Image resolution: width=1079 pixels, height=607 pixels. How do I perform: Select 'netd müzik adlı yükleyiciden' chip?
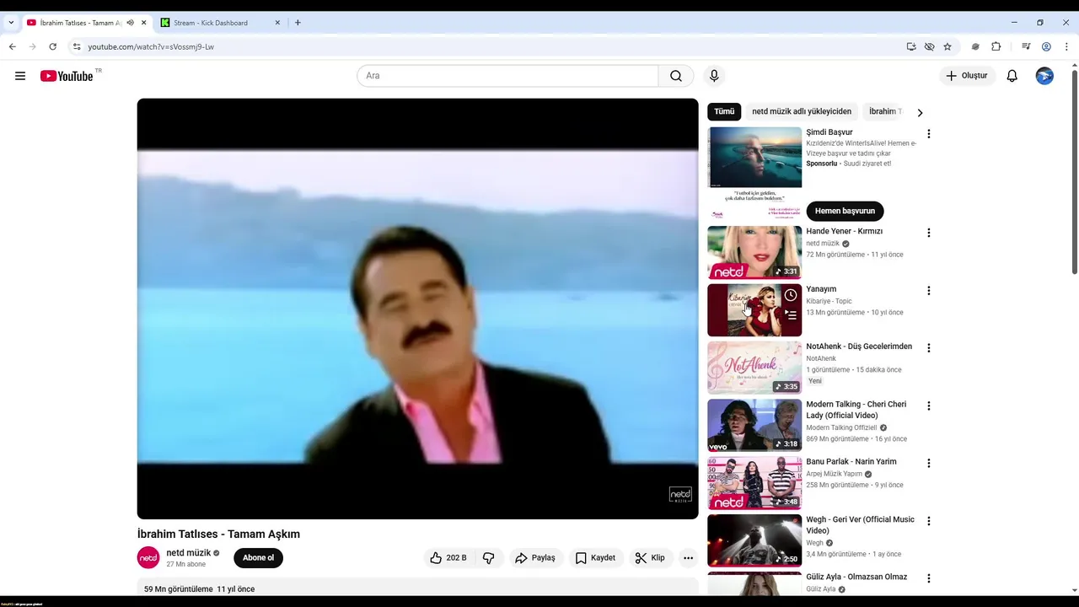[802, 111]
